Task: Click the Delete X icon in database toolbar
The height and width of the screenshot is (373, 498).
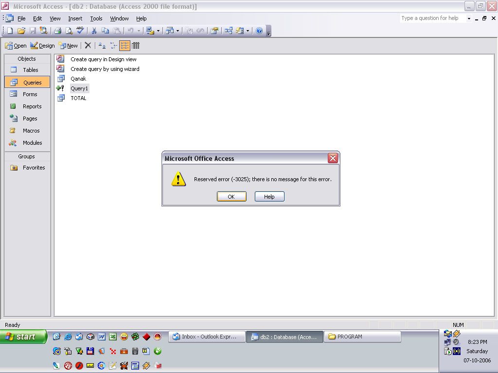Action: (x=88, y=45)
